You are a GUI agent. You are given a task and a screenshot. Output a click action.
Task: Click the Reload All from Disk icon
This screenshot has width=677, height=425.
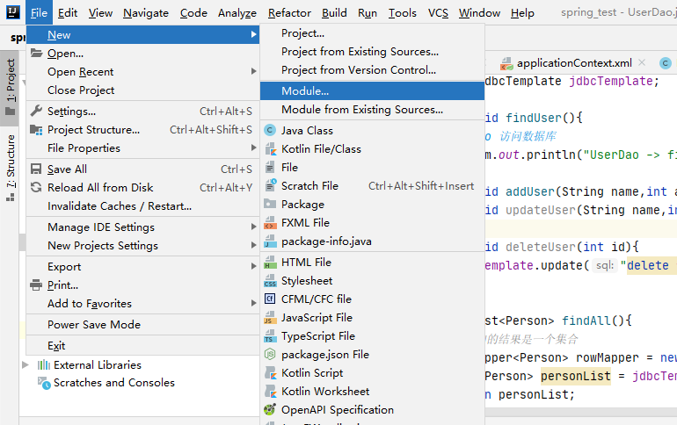point(36,188)
